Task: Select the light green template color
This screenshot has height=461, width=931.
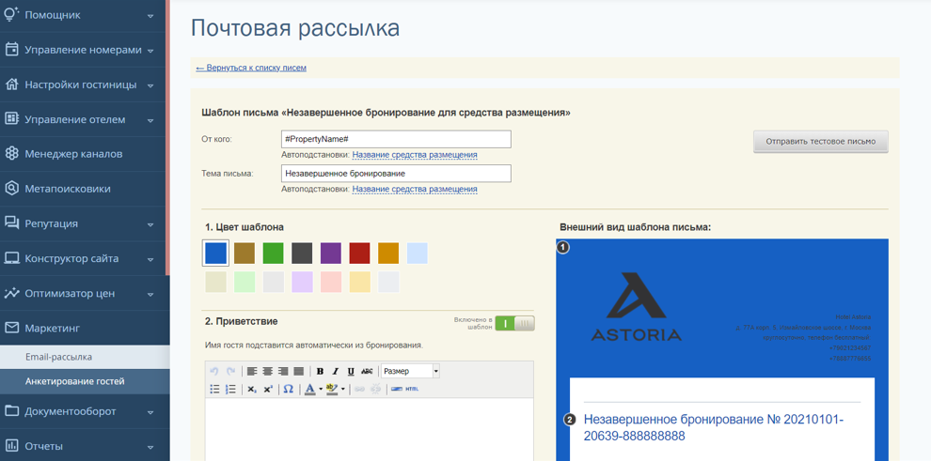Action: click(244, 282)
